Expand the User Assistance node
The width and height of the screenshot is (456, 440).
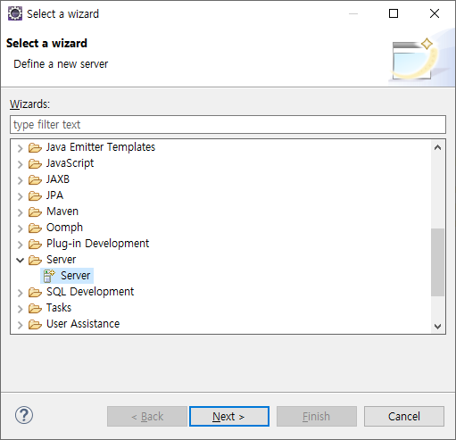pyautogui.click(x=20, y=325)
